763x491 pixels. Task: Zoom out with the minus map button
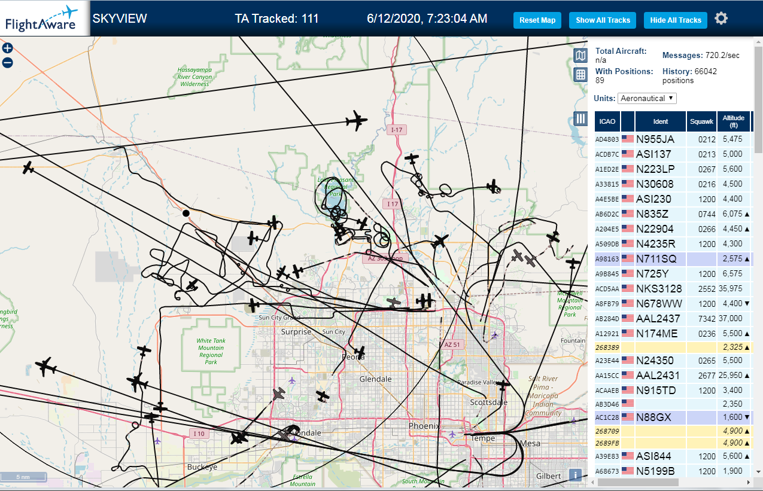7,62
